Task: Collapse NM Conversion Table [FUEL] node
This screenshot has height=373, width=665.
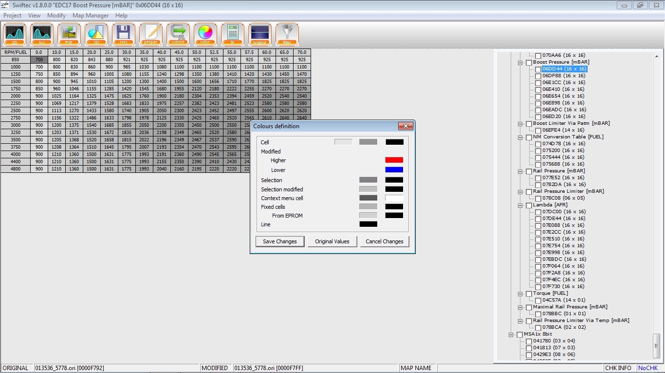Action: (520, 137)
